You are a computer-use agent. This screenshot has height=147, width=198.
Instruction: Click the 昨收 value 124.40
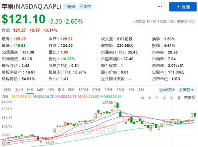(67, 46)
